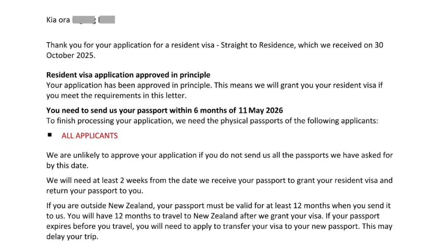The height and width of the screenshot is (249, 444).
Task: Click the 'Kia ora' greeting text
Action: [58, 20]
